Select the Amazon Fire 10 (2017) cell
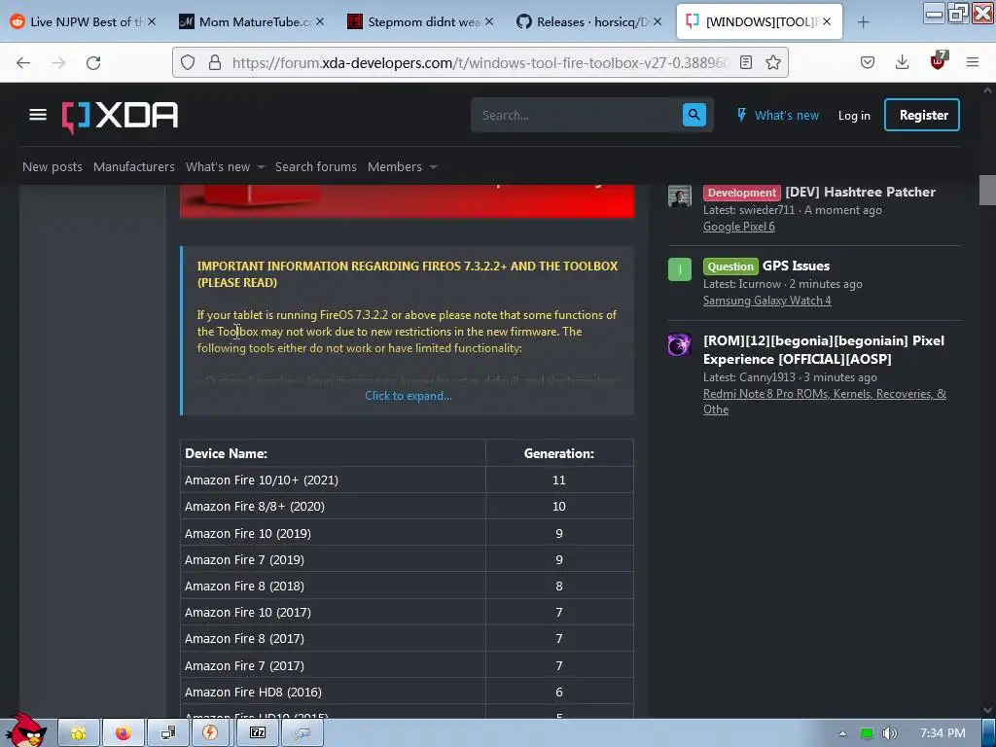Viewport: 996px width, 747px height. tap(333, 613)
